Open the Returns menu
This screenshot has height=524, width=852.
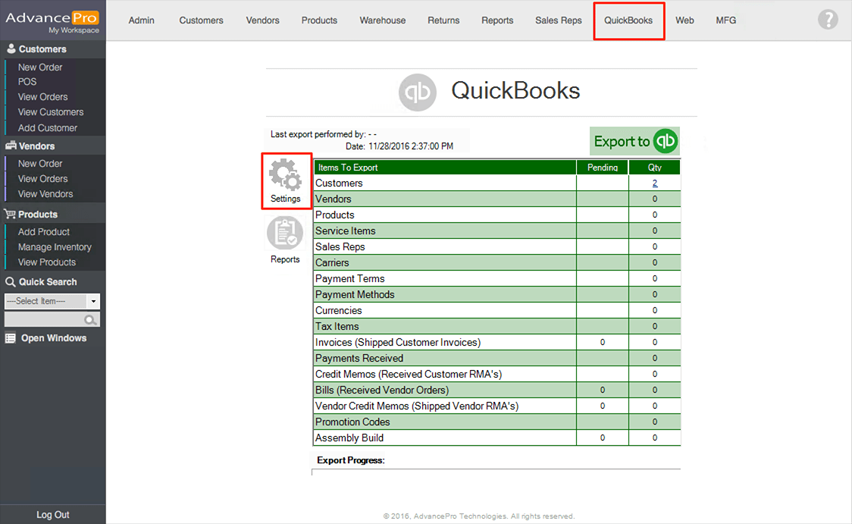[443, 20]
